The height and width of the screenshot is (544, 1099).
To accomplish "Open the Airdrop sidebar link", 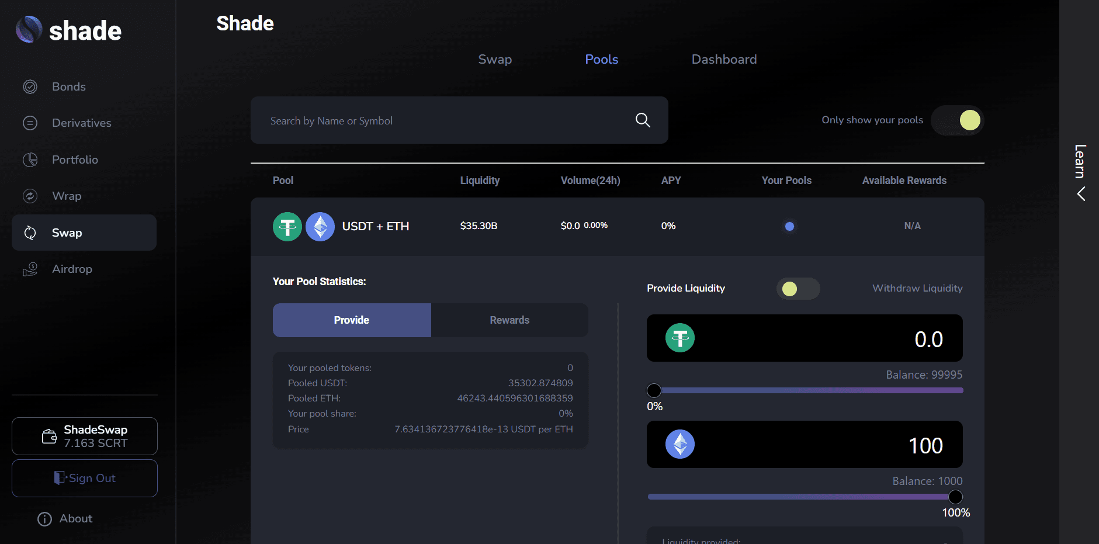I will point(72,269).
